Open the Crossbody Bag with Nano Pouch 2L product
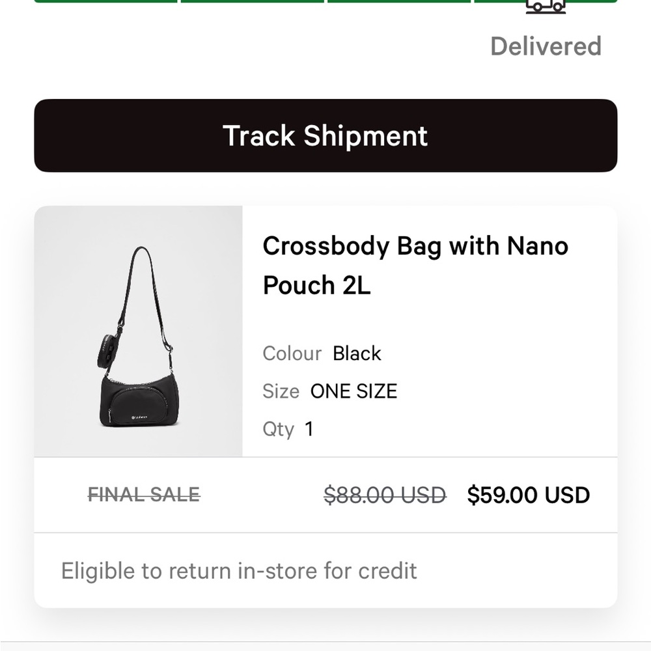 click(415, 265)
